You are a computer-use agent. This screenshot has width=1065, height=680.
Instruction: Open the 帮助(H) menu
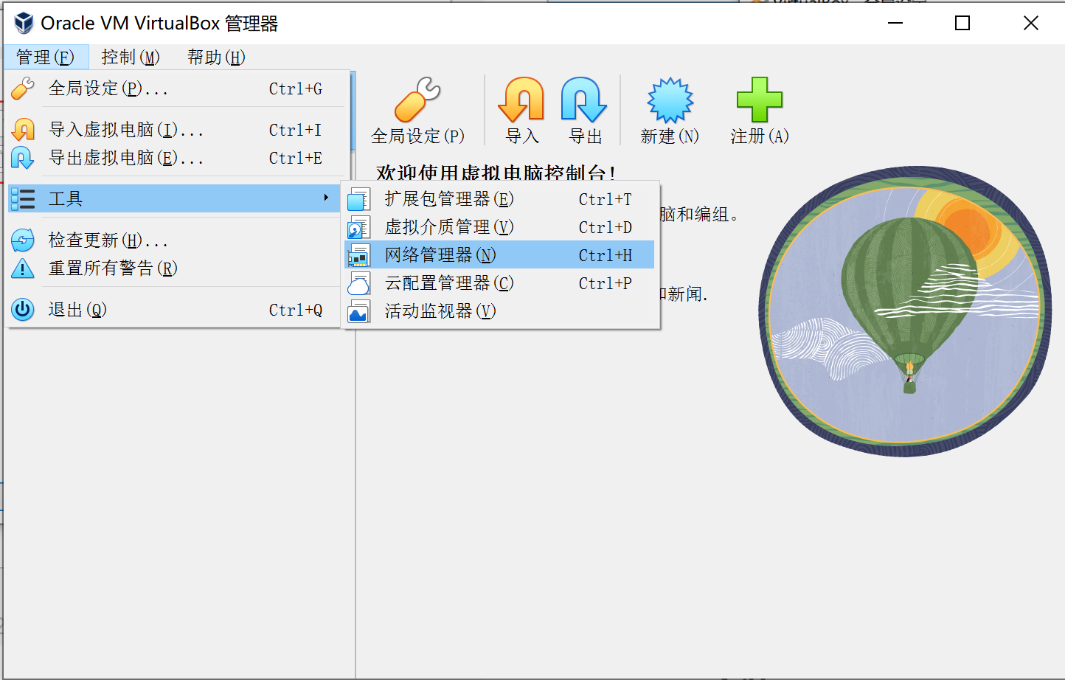(216, 57)
